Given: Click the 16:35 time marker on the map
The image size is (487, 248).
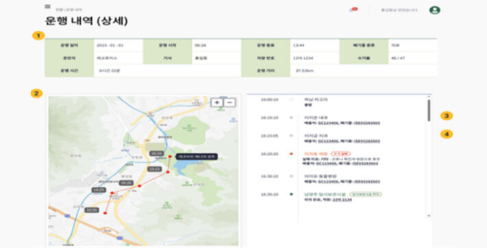Looking at the screenshot, I should tap(92, 210).
